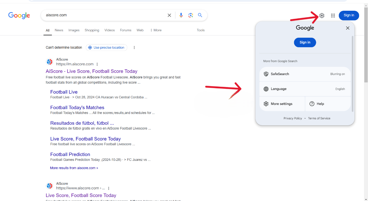Click the https://m.aiscore.com URL text
This screenshot has height=201, width=368.
tap(75, 64)
